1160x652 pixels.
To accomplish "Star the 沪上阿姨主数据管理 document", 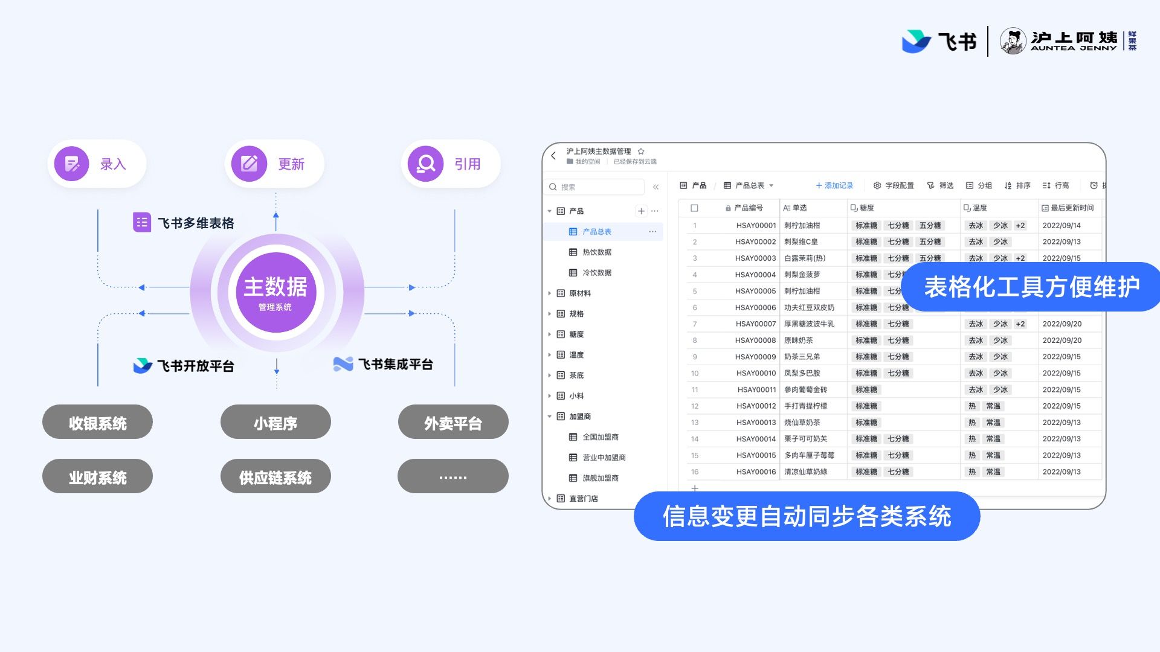I will point(641,152).
